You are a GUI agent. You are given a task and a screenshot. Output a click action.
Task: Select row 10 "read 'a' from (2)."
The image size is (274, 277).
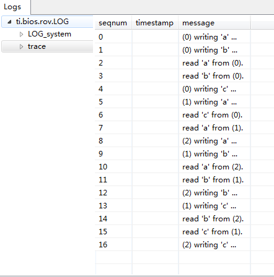pos(185,167)
